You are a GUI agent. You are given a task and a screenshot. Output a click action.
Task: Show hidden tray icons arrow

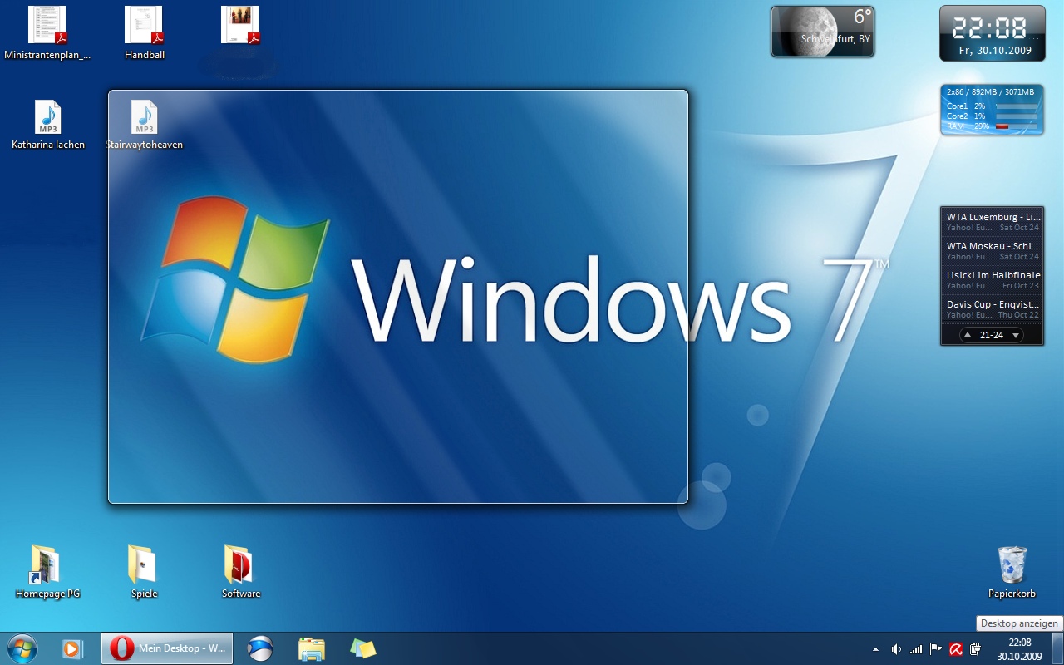click(875, 649)
